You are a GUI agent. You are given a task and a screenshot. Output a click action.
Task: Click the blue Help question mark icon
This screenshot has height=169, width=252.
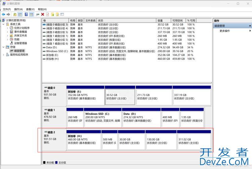[x=26, y=14]
